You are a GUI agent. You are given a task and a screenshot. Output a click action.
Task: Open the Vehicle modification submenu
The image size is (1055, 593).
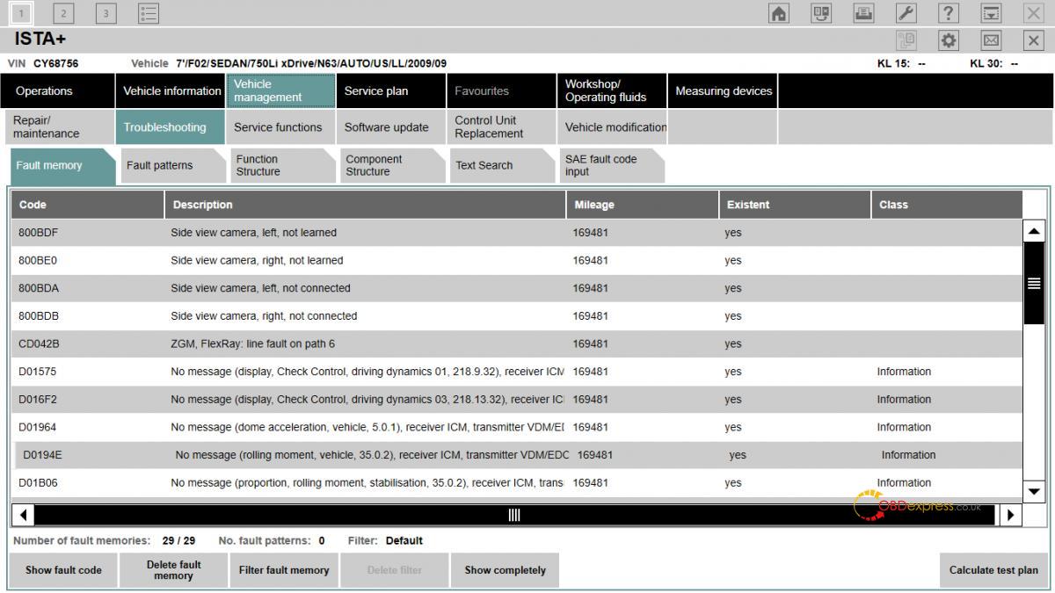pos(612,127)
